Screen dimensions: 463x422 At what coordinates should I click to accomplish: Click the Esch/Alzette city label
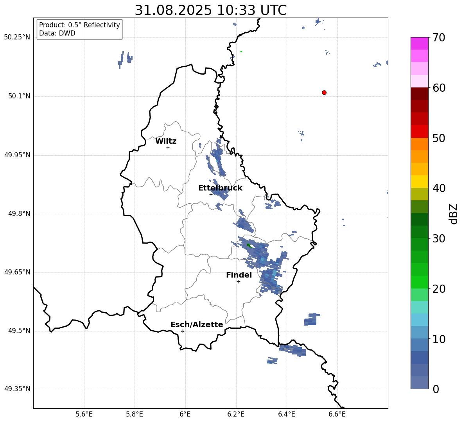click(x=197, y=324)
